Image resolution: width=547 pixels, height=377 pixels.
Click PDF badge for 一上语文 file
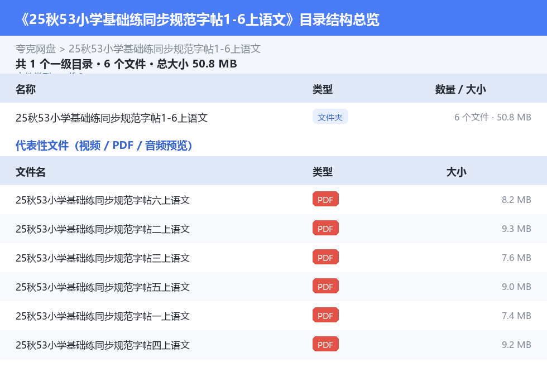click(x=325, y=315)
